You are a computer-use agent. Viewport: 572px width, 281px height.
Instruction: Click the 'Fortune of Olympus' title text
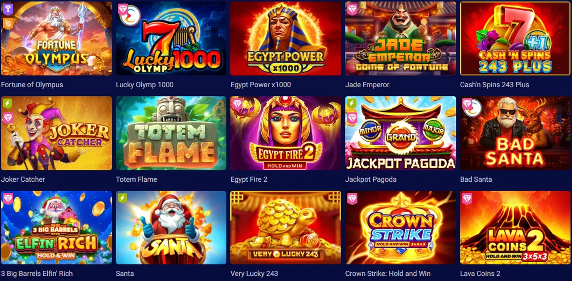[x=32, y=85]
